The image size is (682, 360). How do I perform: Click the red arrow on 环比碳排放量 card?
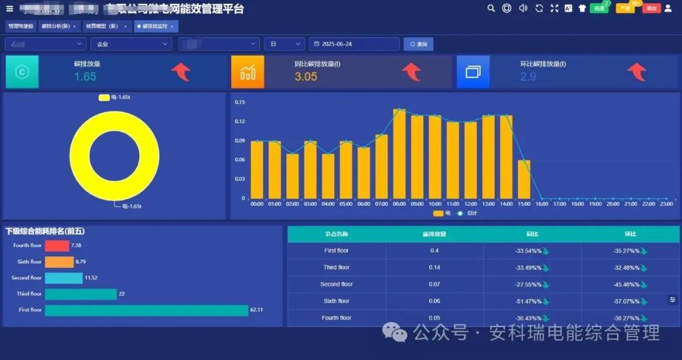tap(637, 72)
